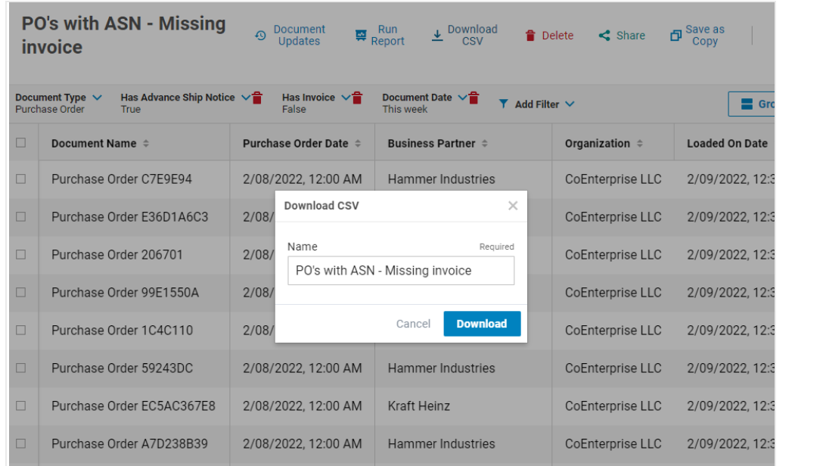The width and height of the screenshot is (823, 466).
Task: Click the text Purchase Order 206701
Action: (117, 254)
